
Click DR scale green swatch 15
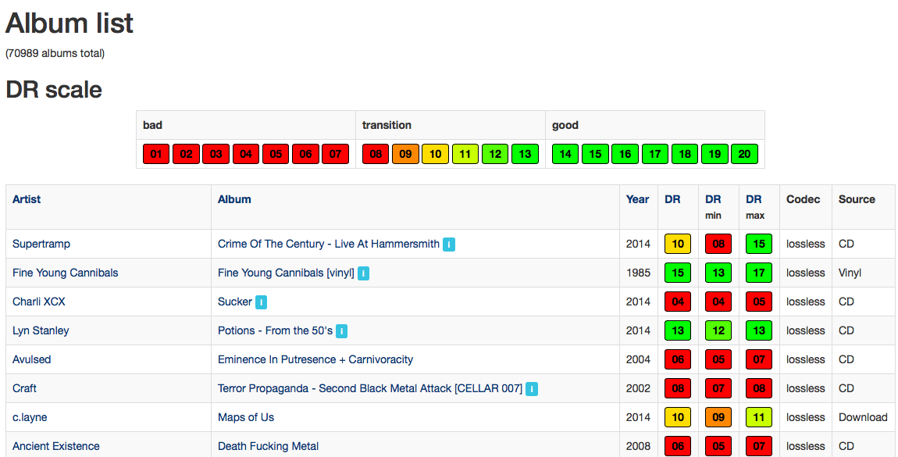point(595,154)
